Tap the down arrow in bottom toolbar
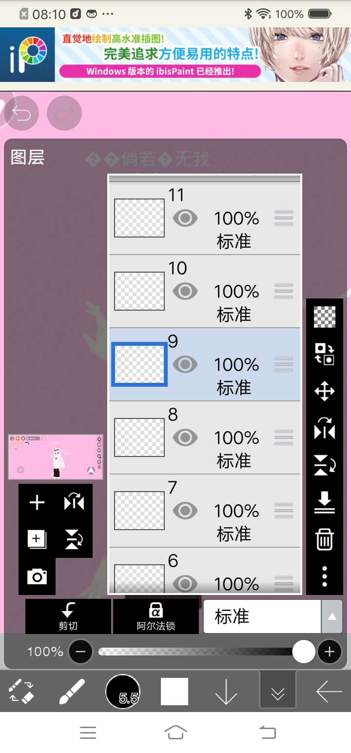351x753 pixels. (226, 692)
